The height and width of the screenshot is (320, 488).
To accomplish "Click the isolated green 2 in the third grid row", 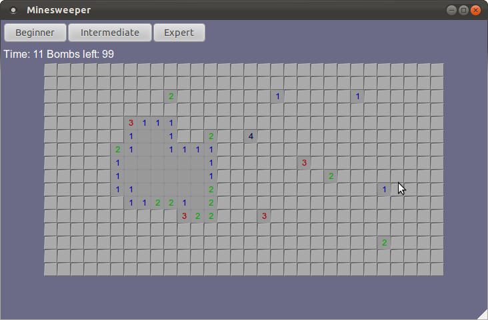I will coord(171,96).
